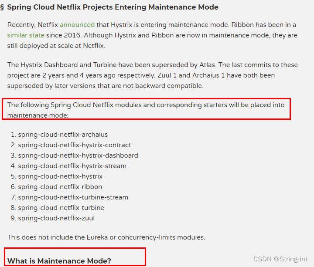Click the paragraph starting 'The following Spring Cloud Netflix modules'
This screenshot has height=267, width=314.
pos(146,110)
